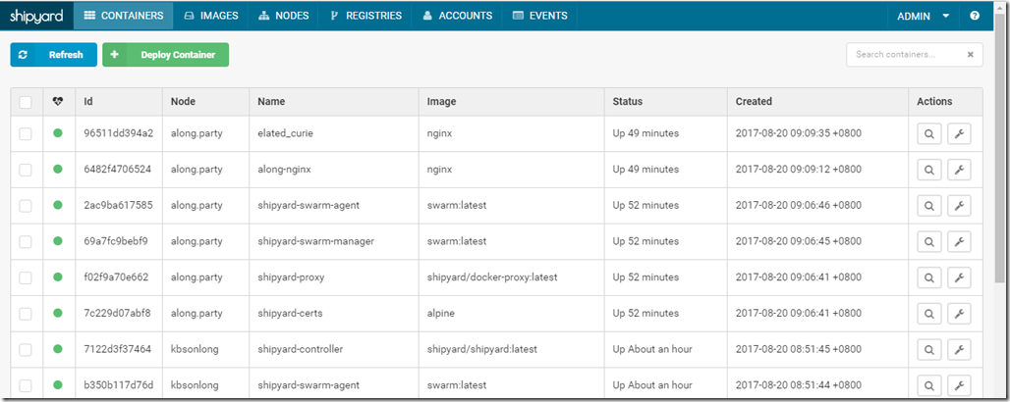
Task: Click magnifier icon for along-nginx row
Action: point(928,170)
